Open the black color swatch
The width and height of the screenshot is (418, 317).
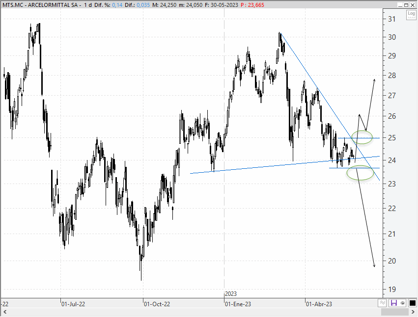(x=412, y=303)
